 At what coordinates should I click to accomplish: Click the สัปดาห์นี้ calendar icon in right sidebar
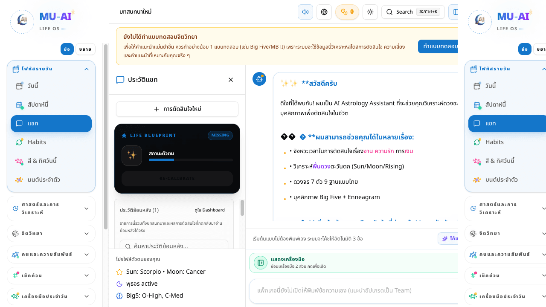pos(477,104)
